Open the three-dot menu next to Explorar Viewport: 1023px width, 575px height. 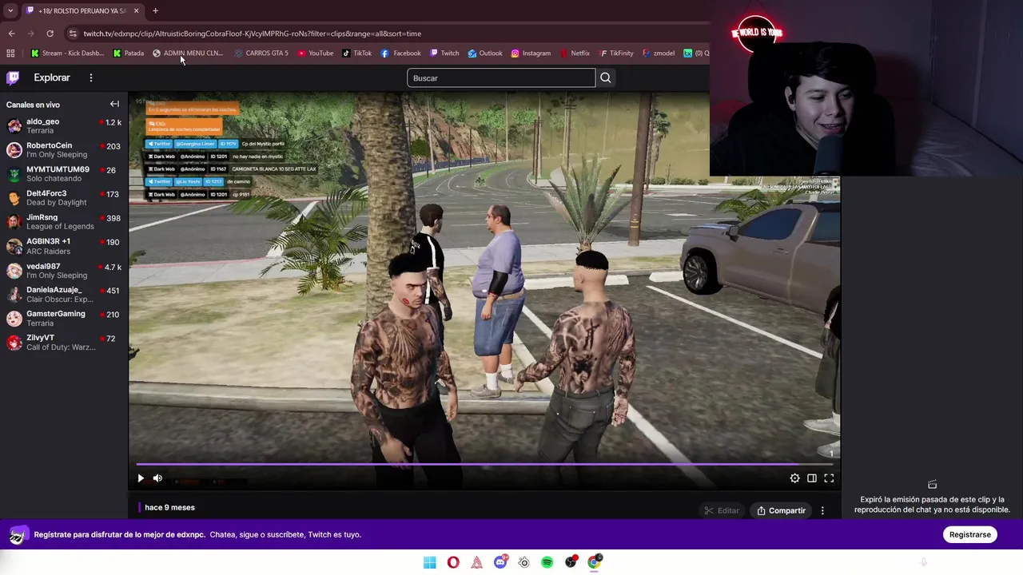click(91, 77)
